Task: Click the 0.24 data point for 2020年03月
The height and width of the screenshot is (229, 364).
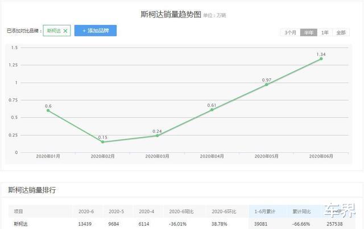Action: [157, 135]
